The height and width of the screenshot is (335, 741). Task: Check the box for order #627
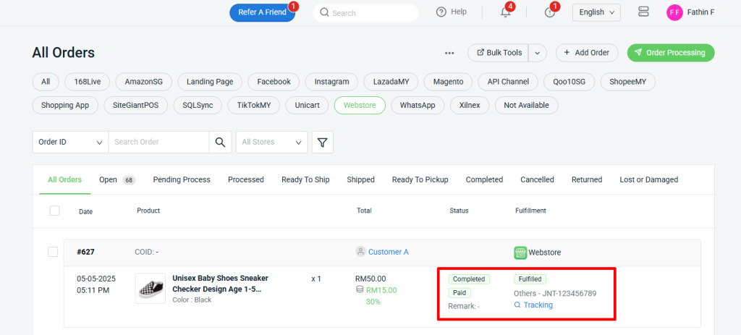(x=53, y=252)
